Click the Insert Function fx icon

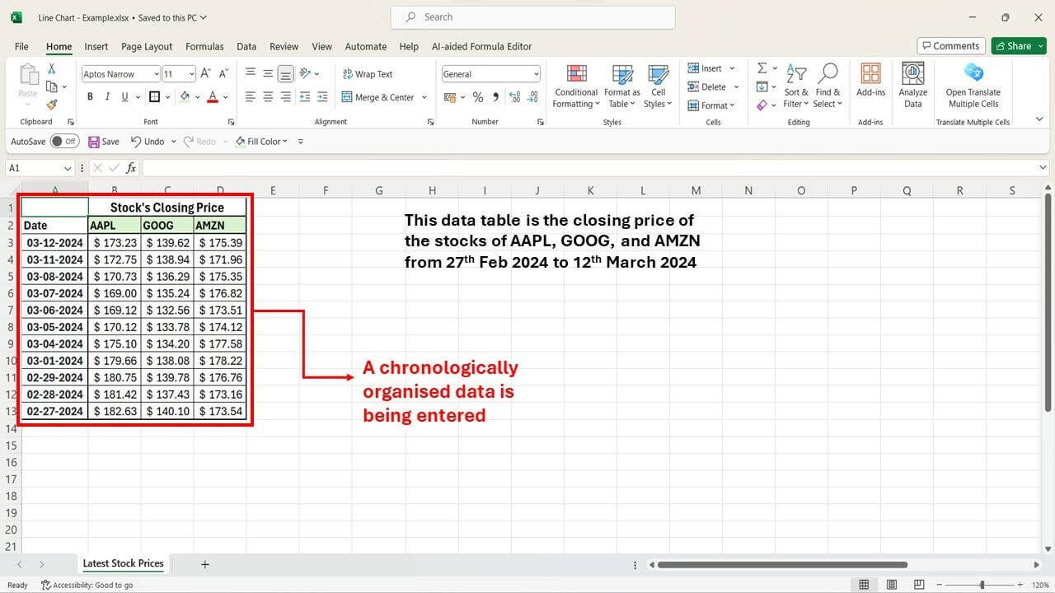coord(131,168)
